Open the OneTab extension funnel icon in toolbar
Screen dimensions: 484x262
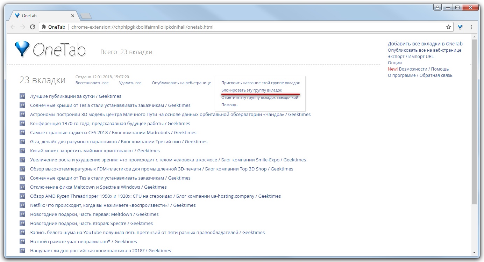460,27
